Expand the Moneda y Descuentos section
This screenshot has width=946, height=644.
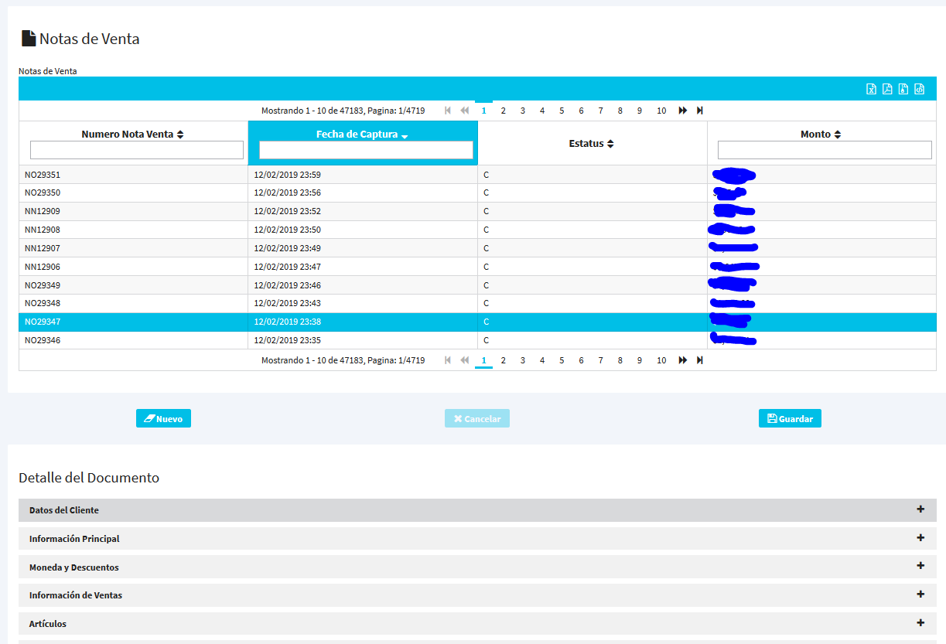pos(920,566)
